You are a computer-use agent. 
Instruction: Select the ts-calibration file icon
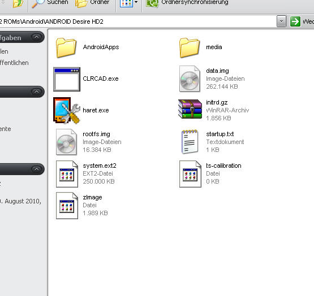pos(190,174)
